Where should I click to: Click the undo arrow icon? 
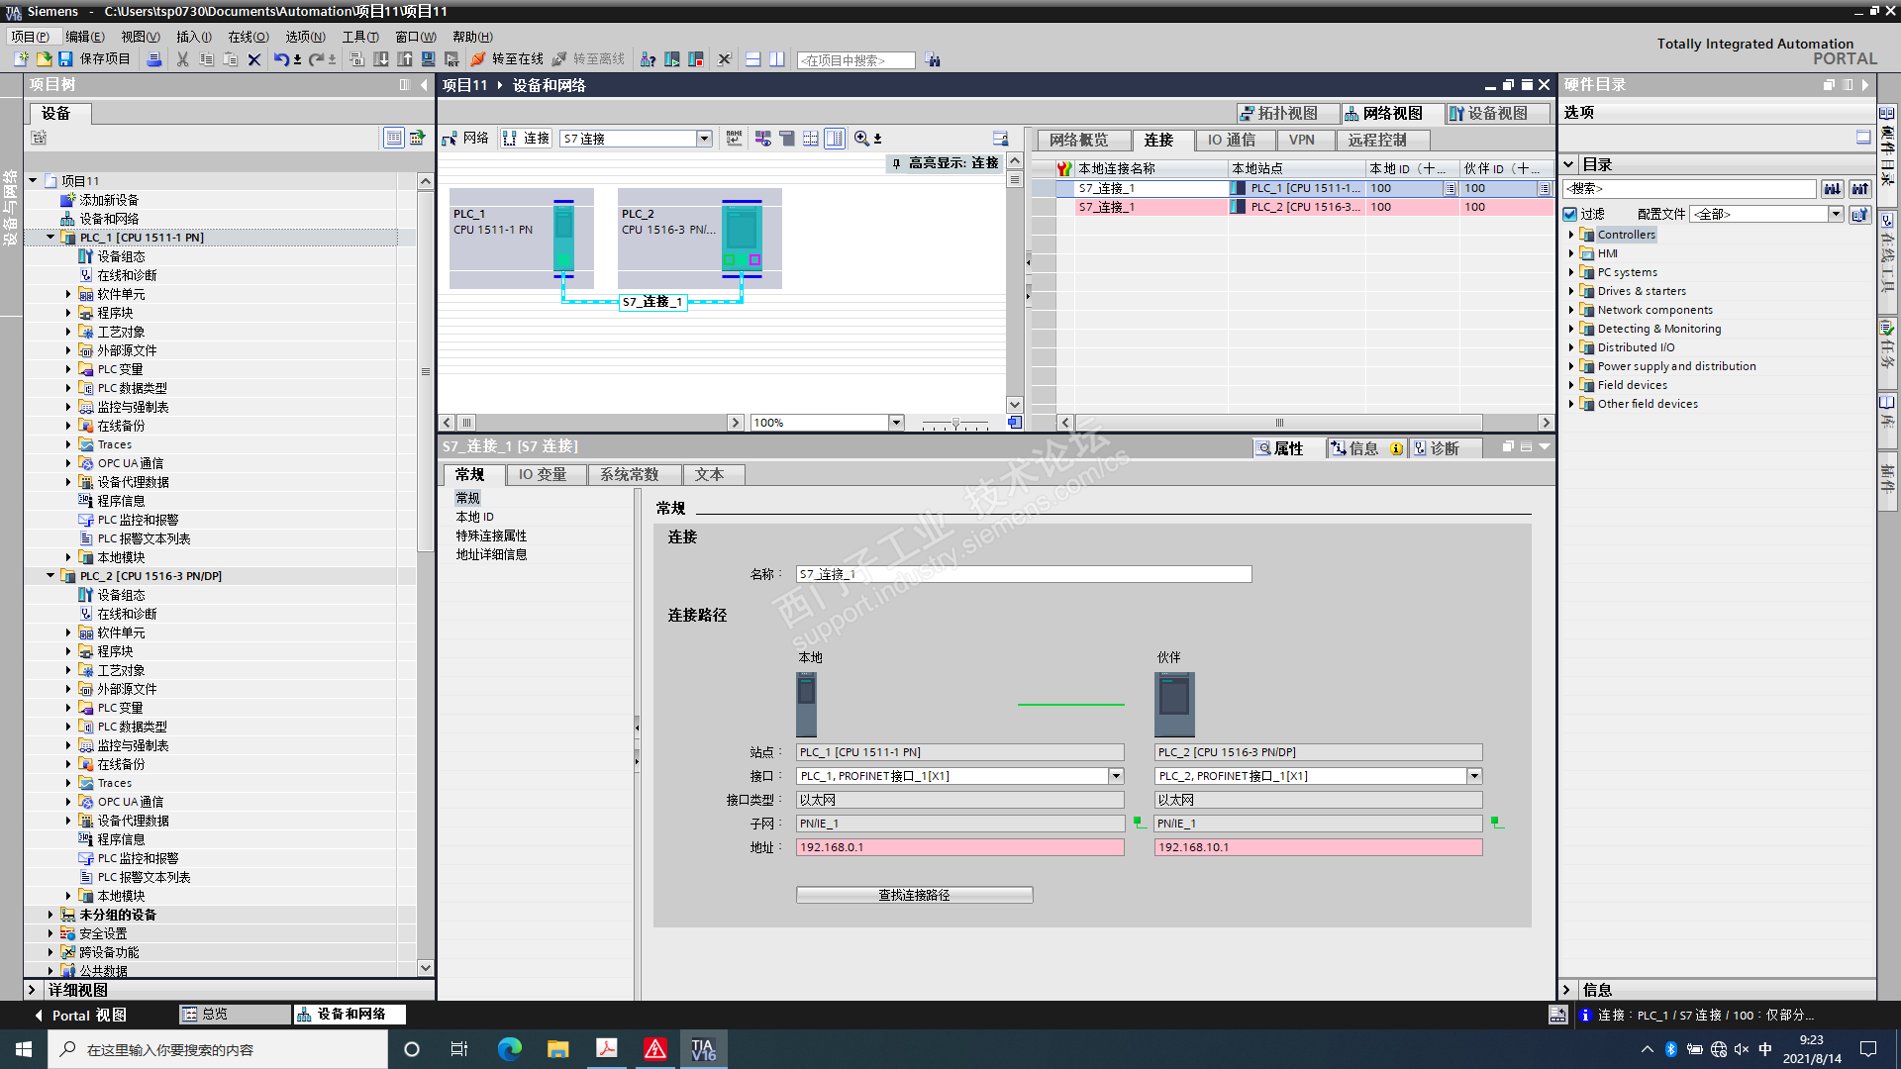pyautogui.click(x=281, y=59)
